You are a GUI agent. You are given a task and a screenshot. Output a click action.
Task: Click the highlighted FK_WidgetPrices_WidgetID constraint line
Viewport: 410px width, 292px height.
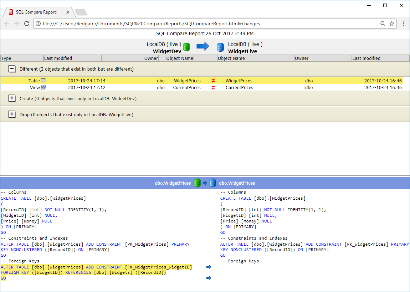coord(96,267)
